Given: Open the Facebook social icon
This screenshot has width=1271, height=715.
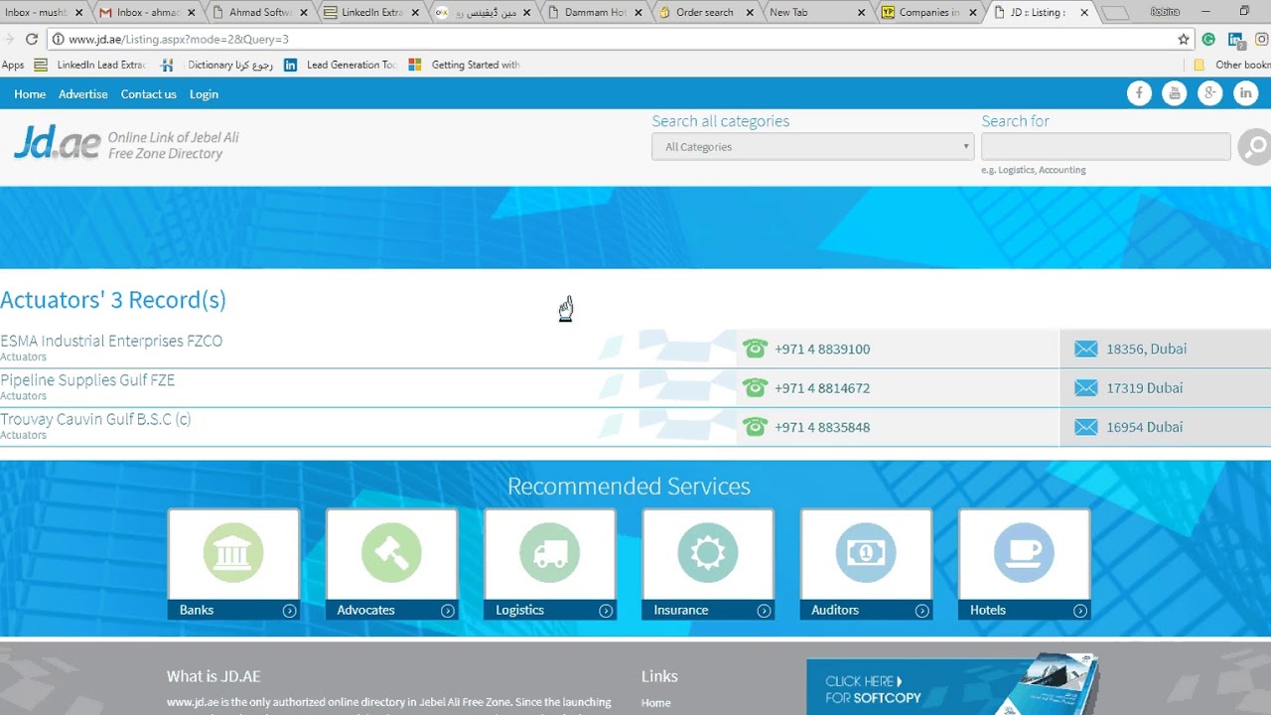Looking at the screenshot, I should [1139, 93].
